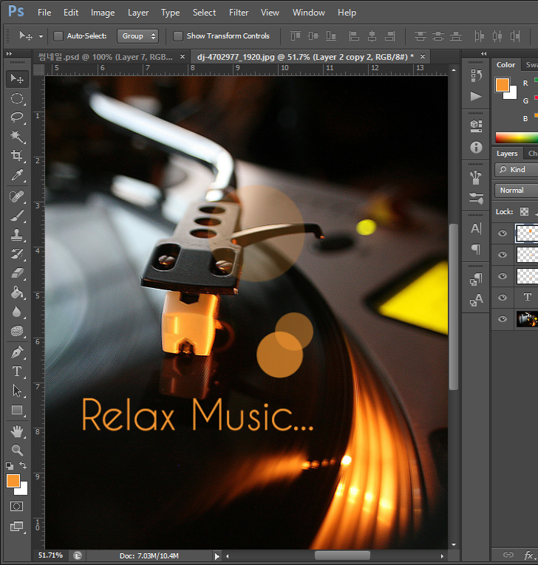Image resolution: width=538 pixels, height=565 pixels.
Task: Enable the Auto-Select checkbox
Action: click(58, 36)
